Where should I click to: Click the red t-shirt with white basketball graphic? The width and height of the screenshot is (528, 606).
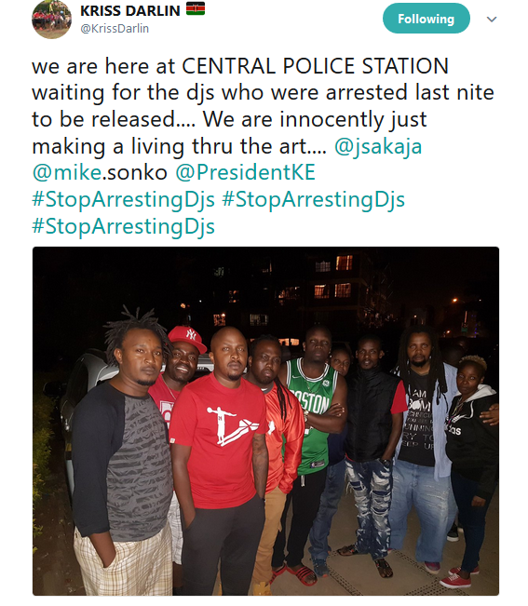coord(219,438)
